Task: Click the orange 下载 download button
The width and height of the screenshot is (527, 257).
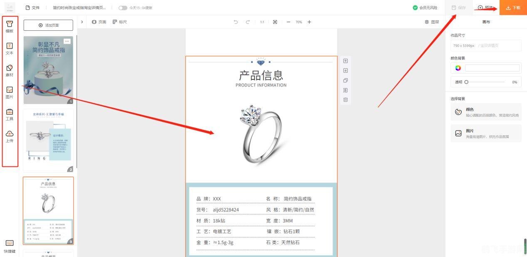Action: [512, 7]
